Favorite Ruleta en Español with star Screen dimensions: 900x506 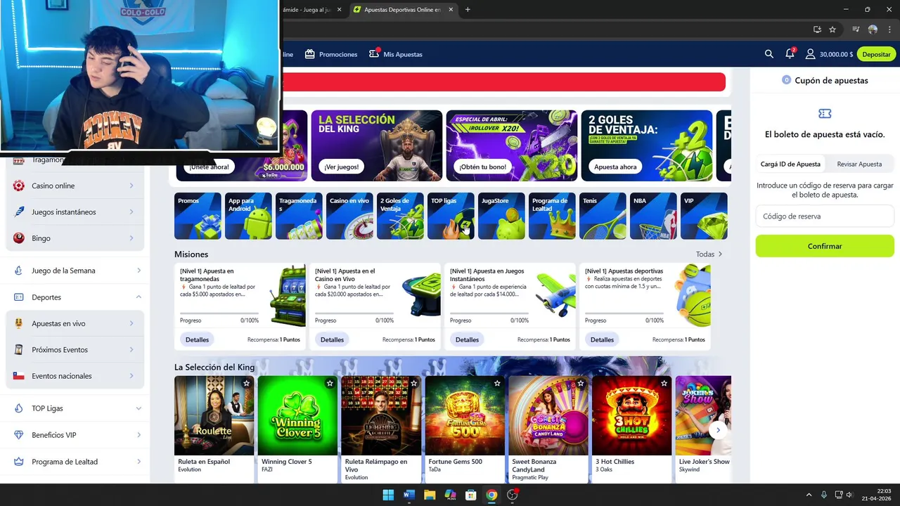[x=246, y=383]
